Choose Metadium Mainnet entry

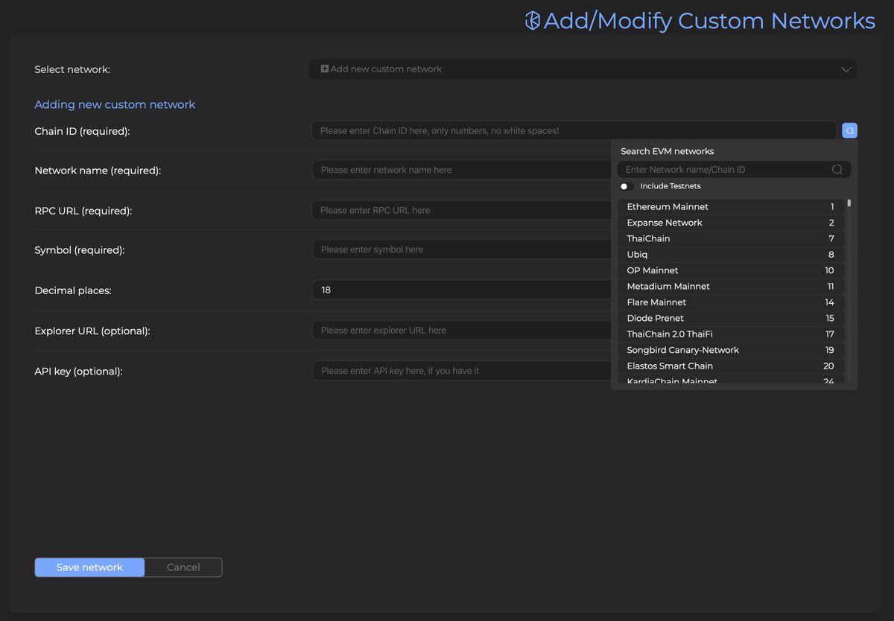[731, 286]
